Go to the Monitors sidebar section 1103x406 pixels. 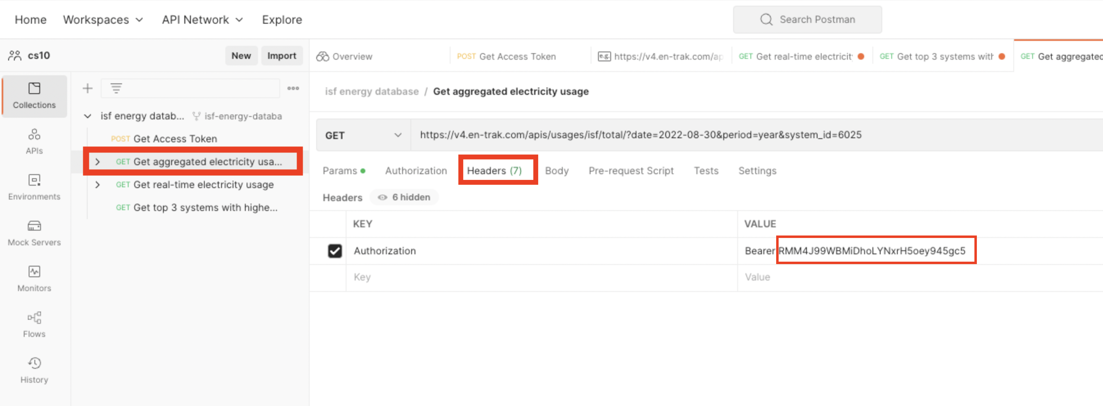34,279
